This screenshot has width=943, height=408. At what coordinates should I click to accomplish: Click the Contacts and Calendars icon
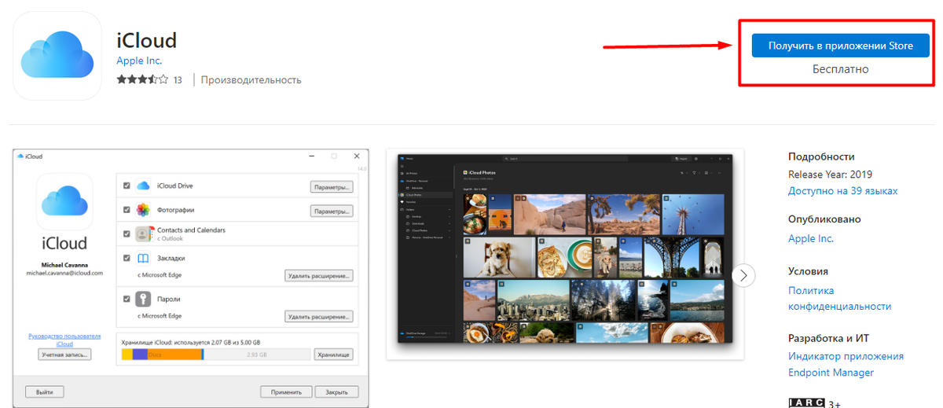pyautogui.click(x=143, y=234)
